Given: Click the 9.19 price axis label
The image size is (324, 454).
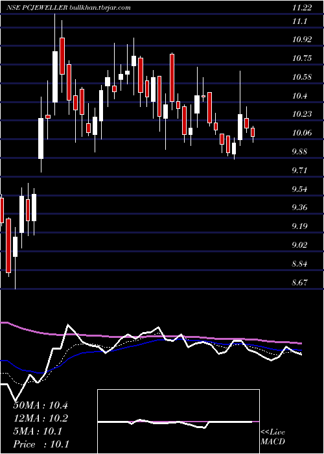Looking at the screenshot, I should (x=300, y=226).
